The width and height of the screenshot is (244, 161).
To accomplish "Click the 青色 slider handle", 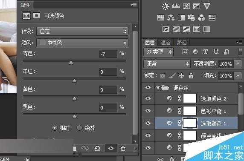I will point(71,63).
